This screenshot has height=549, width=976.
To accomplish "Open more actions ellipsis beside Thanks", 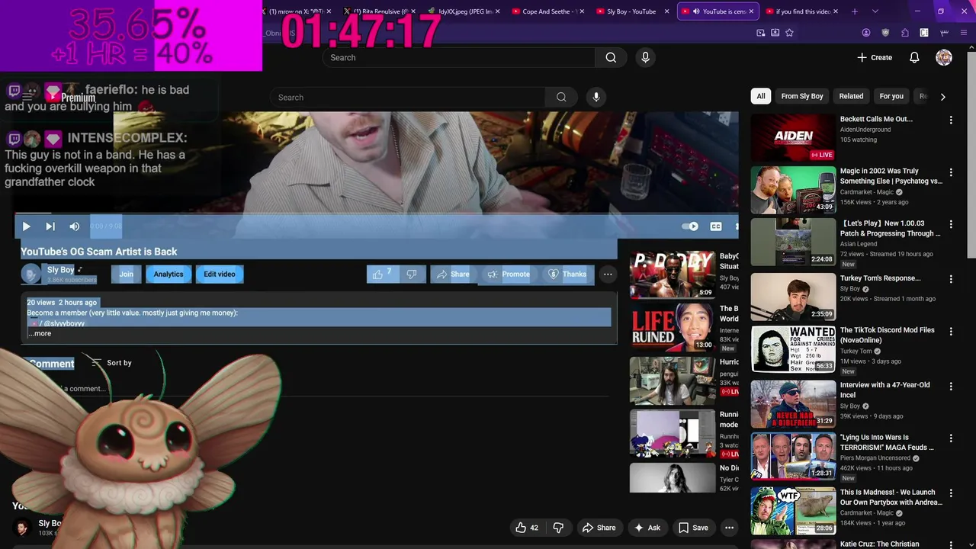I will click(x=608, y=274).
